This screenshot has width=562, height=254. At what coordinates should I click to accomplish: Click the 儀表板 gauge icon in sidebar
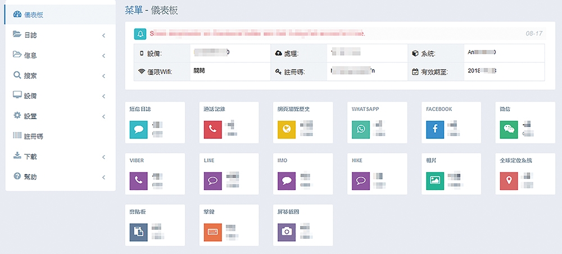[17, 15]
